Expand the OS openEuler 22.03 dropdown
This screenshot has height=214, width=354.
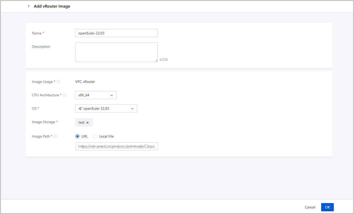[x=106, y=109]
